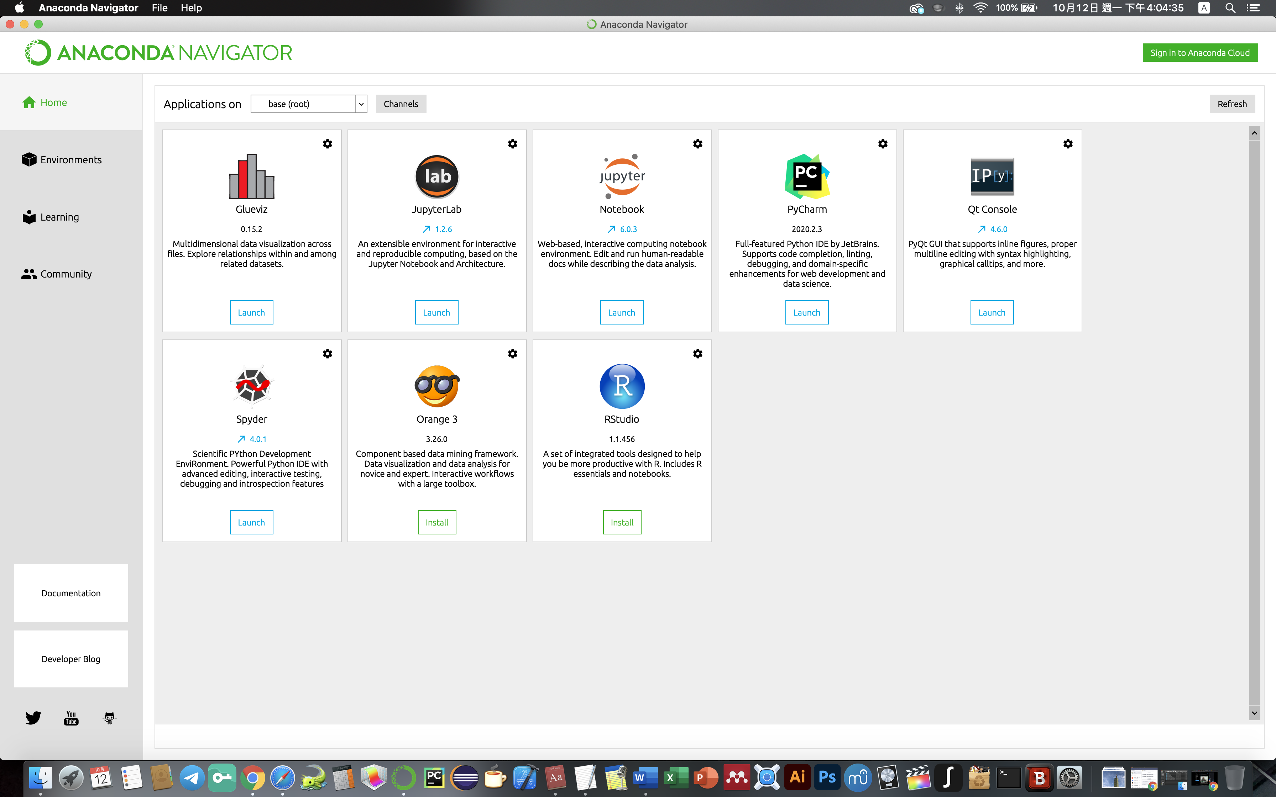Viewport: 1276px width, 797px height.
Task: Install RStudio
Action: [622, 522]
